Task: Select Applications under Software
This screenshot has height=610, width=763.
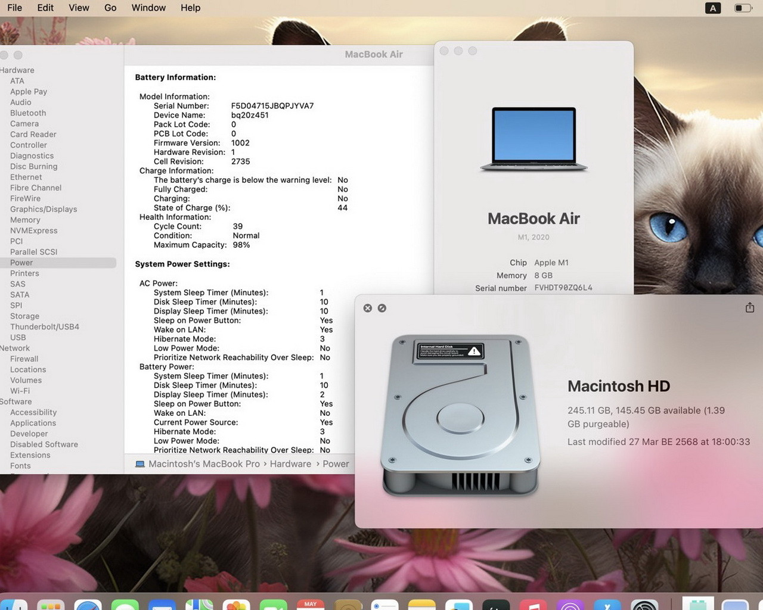Action: [x=33, y=423]
